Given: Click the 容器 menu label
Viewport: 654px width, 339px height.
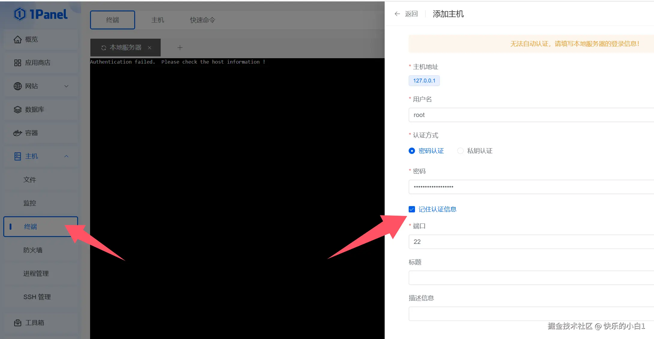Looking at the screenshot, I should [x=32, y=133].
